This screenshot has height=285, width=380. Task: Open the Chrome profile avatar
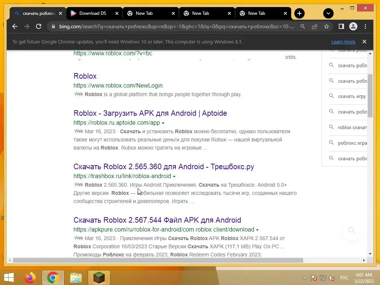[353, 26]
